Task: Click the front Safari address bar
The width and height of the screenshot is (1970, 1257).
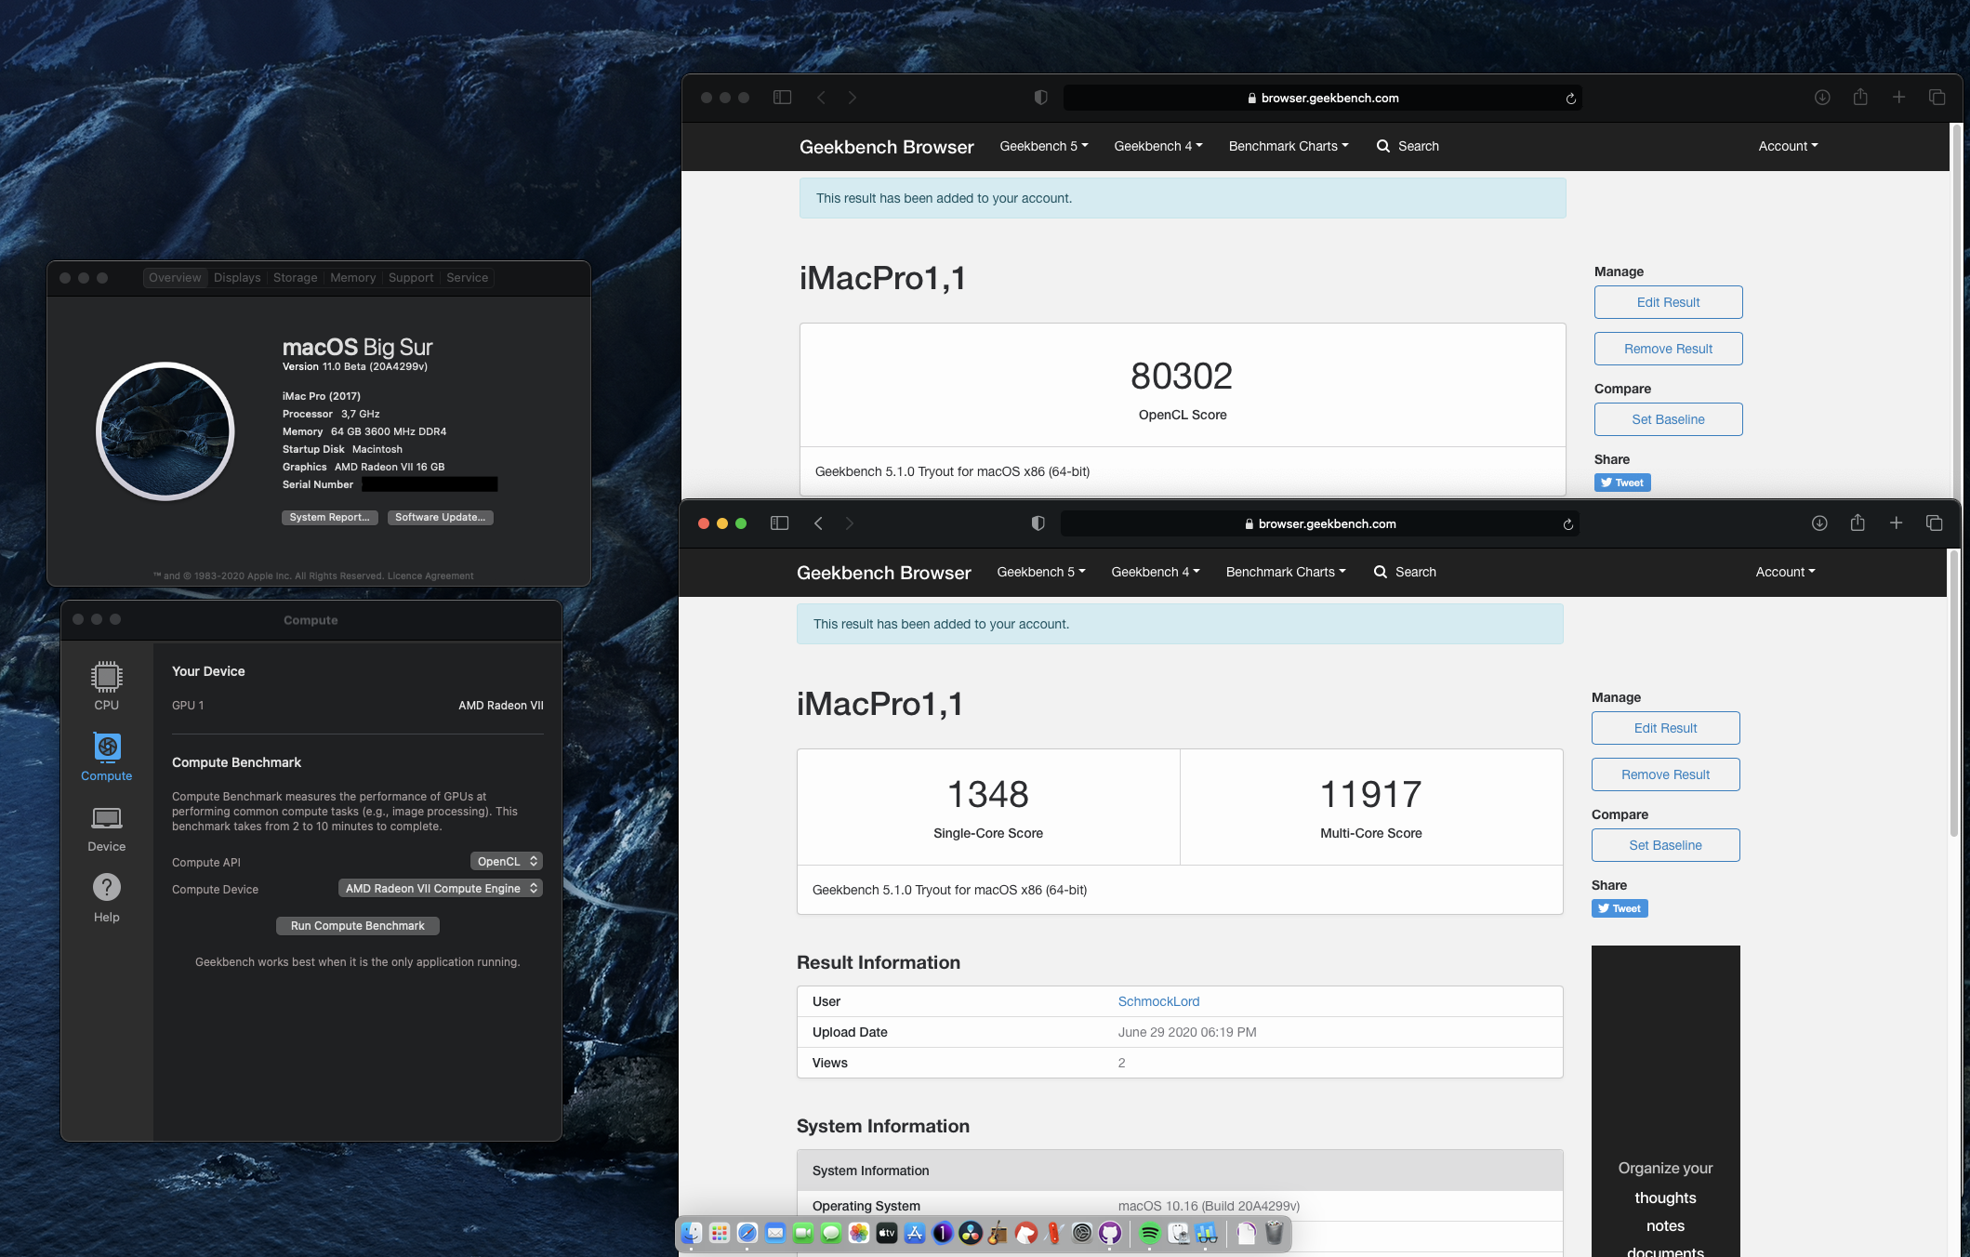Action: click(x=1319, y=524)
